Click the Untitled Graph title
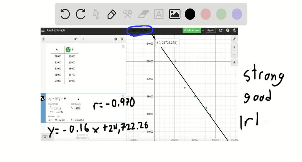This screenshot has height=162, width=302. 56,30
